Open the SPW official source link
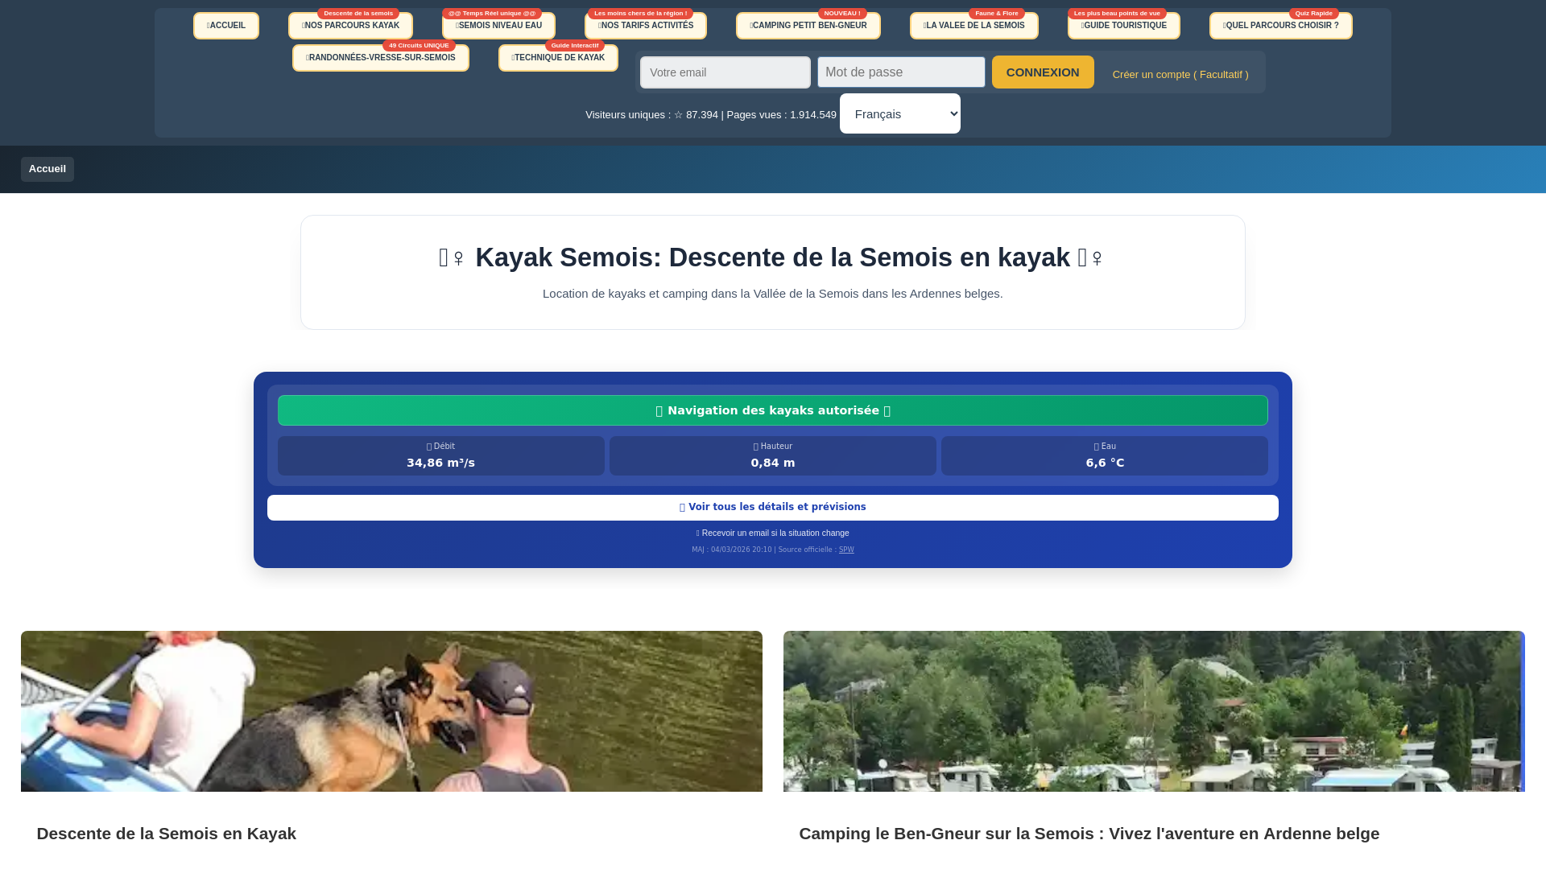1546x869 pixels. point(846,549)
